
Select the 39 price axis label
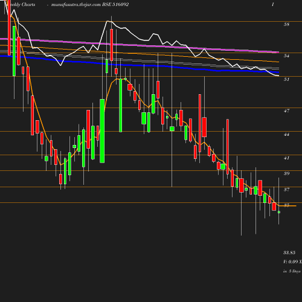click(286, 173)
